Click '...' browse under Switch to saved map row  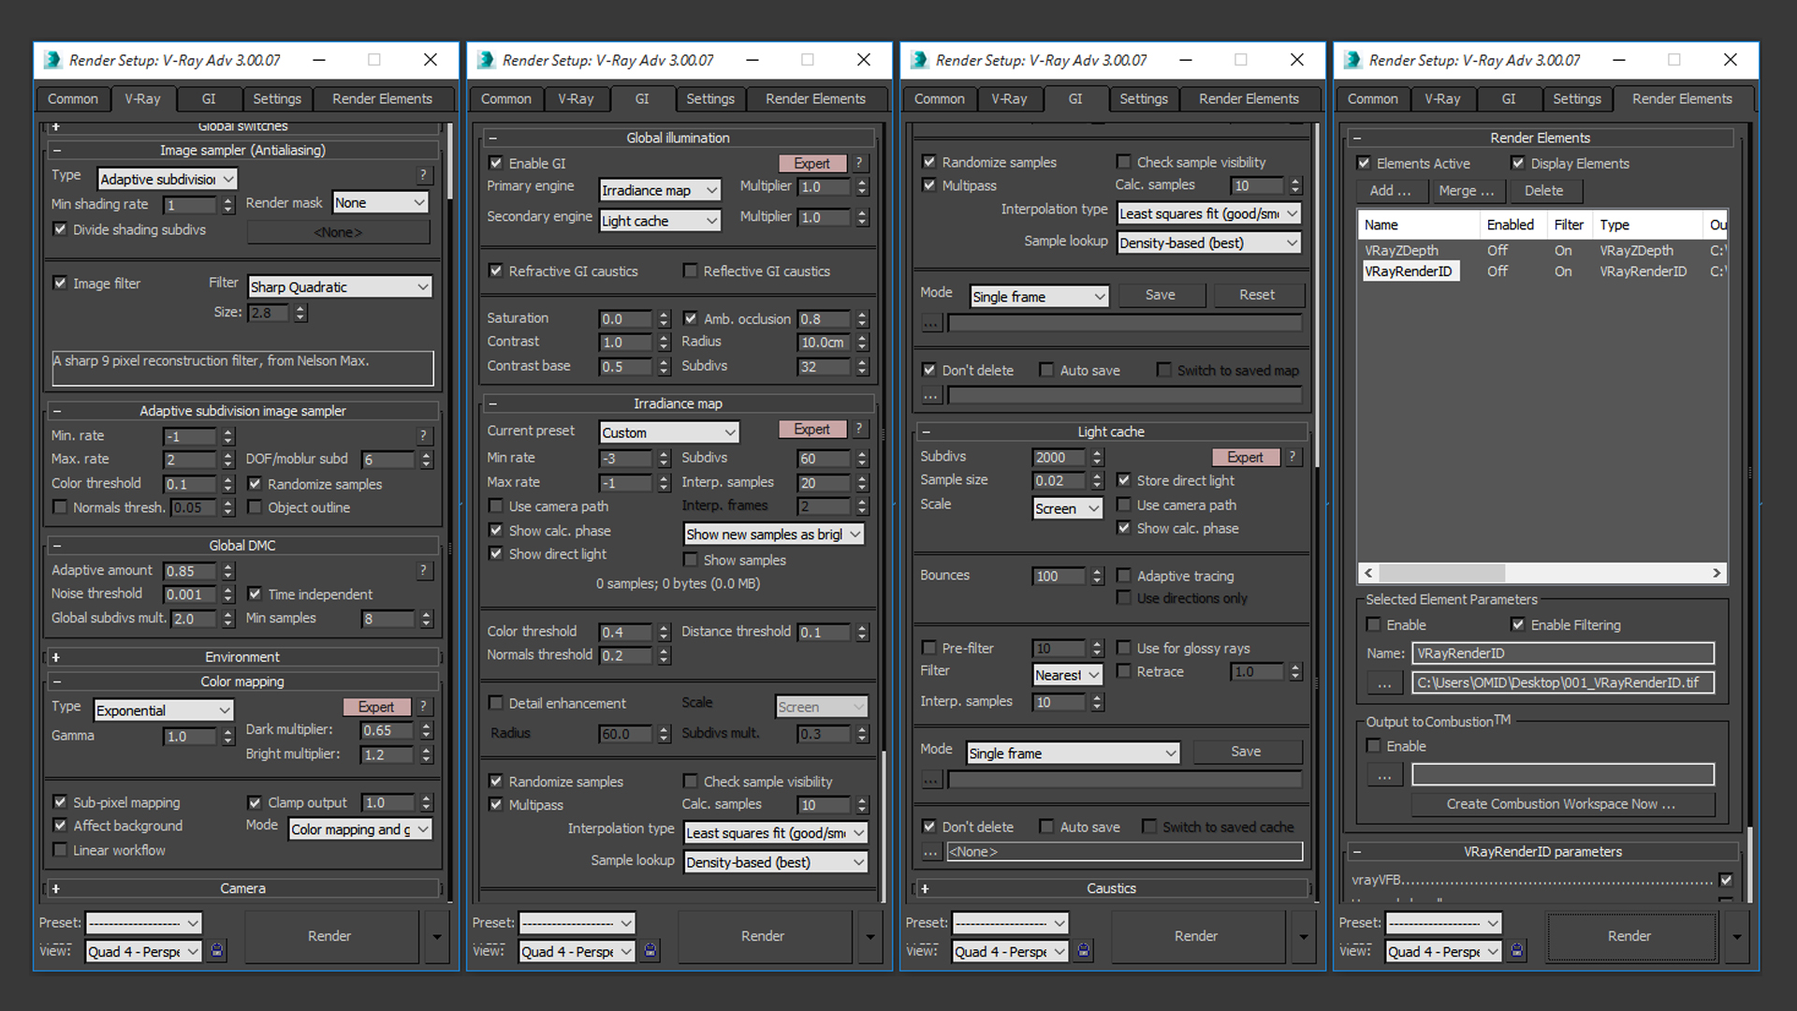tap(930, 395)
